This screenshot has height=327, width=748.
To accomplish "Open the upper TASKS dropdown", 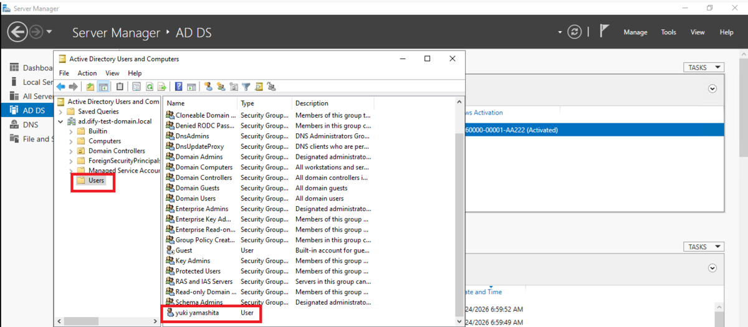I will [x=704, y=67].
